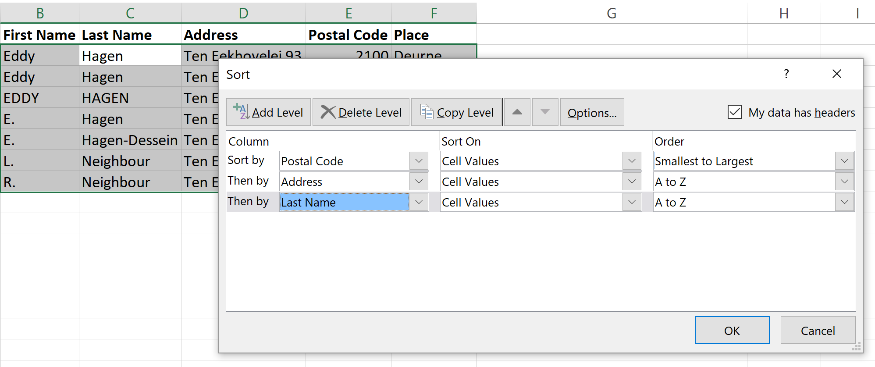The width and height of the screenshot is (875, 367).
Task: Select column B header
Action: click(x=40, y=13)
